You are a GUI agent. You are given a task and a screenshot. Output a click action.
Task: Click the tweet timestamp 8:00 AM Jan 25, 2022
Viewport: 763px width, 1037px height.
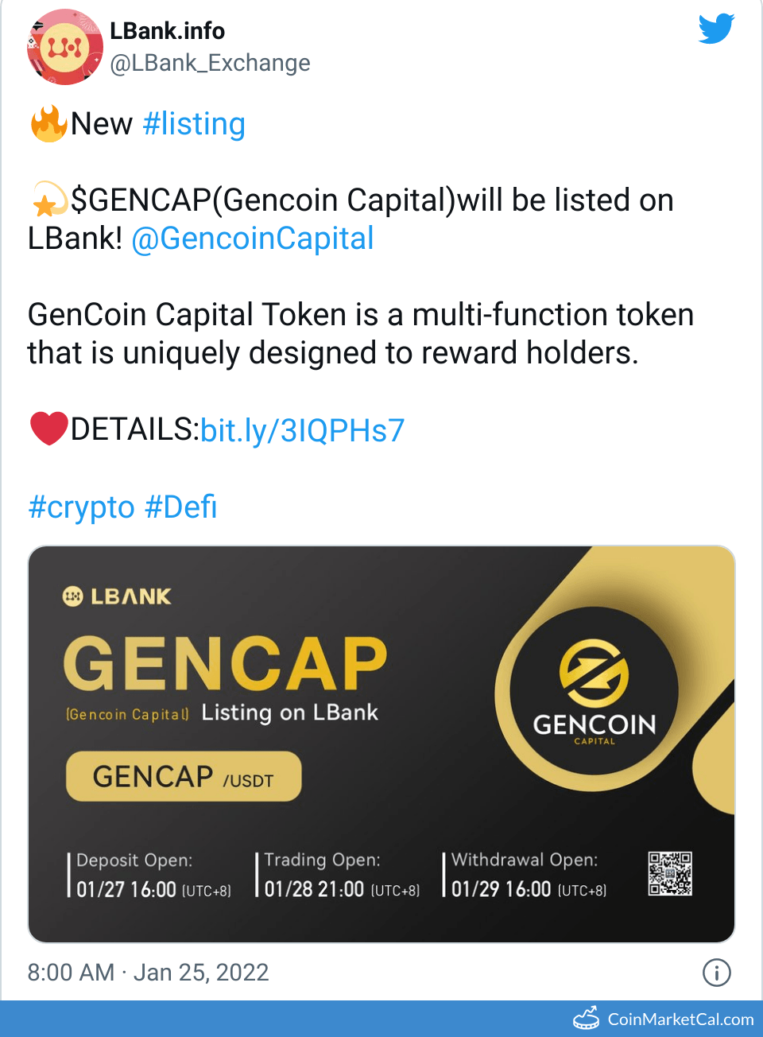148,972
